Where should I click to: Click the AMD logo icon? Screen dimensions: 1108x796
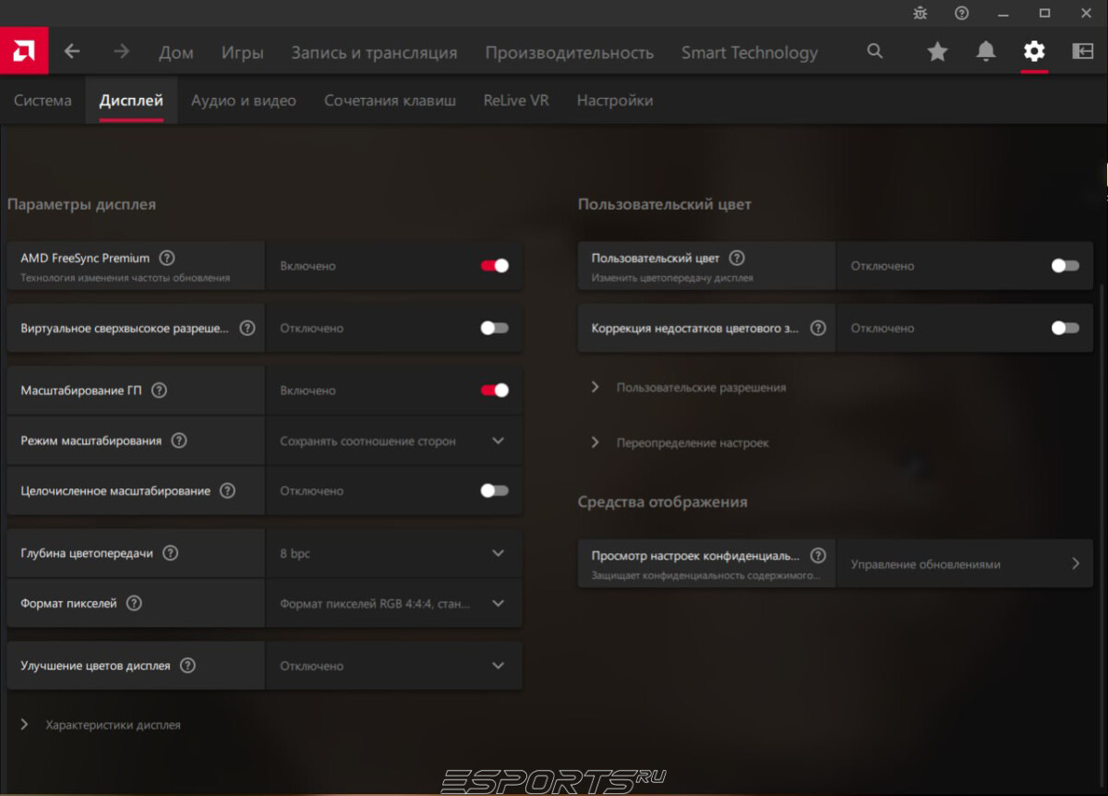[24, 52]
